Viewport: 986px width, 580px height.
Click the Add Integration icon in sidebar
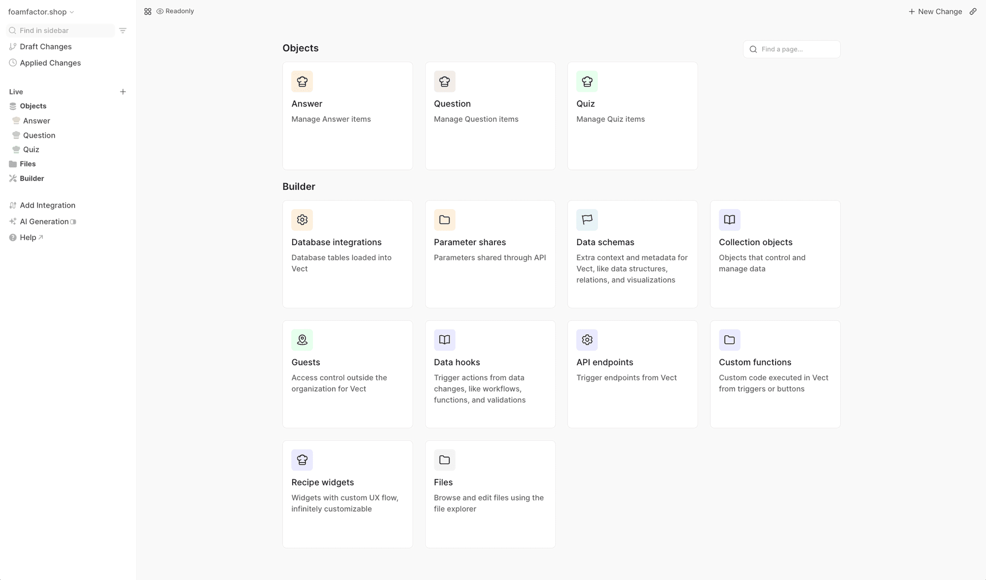13,205
